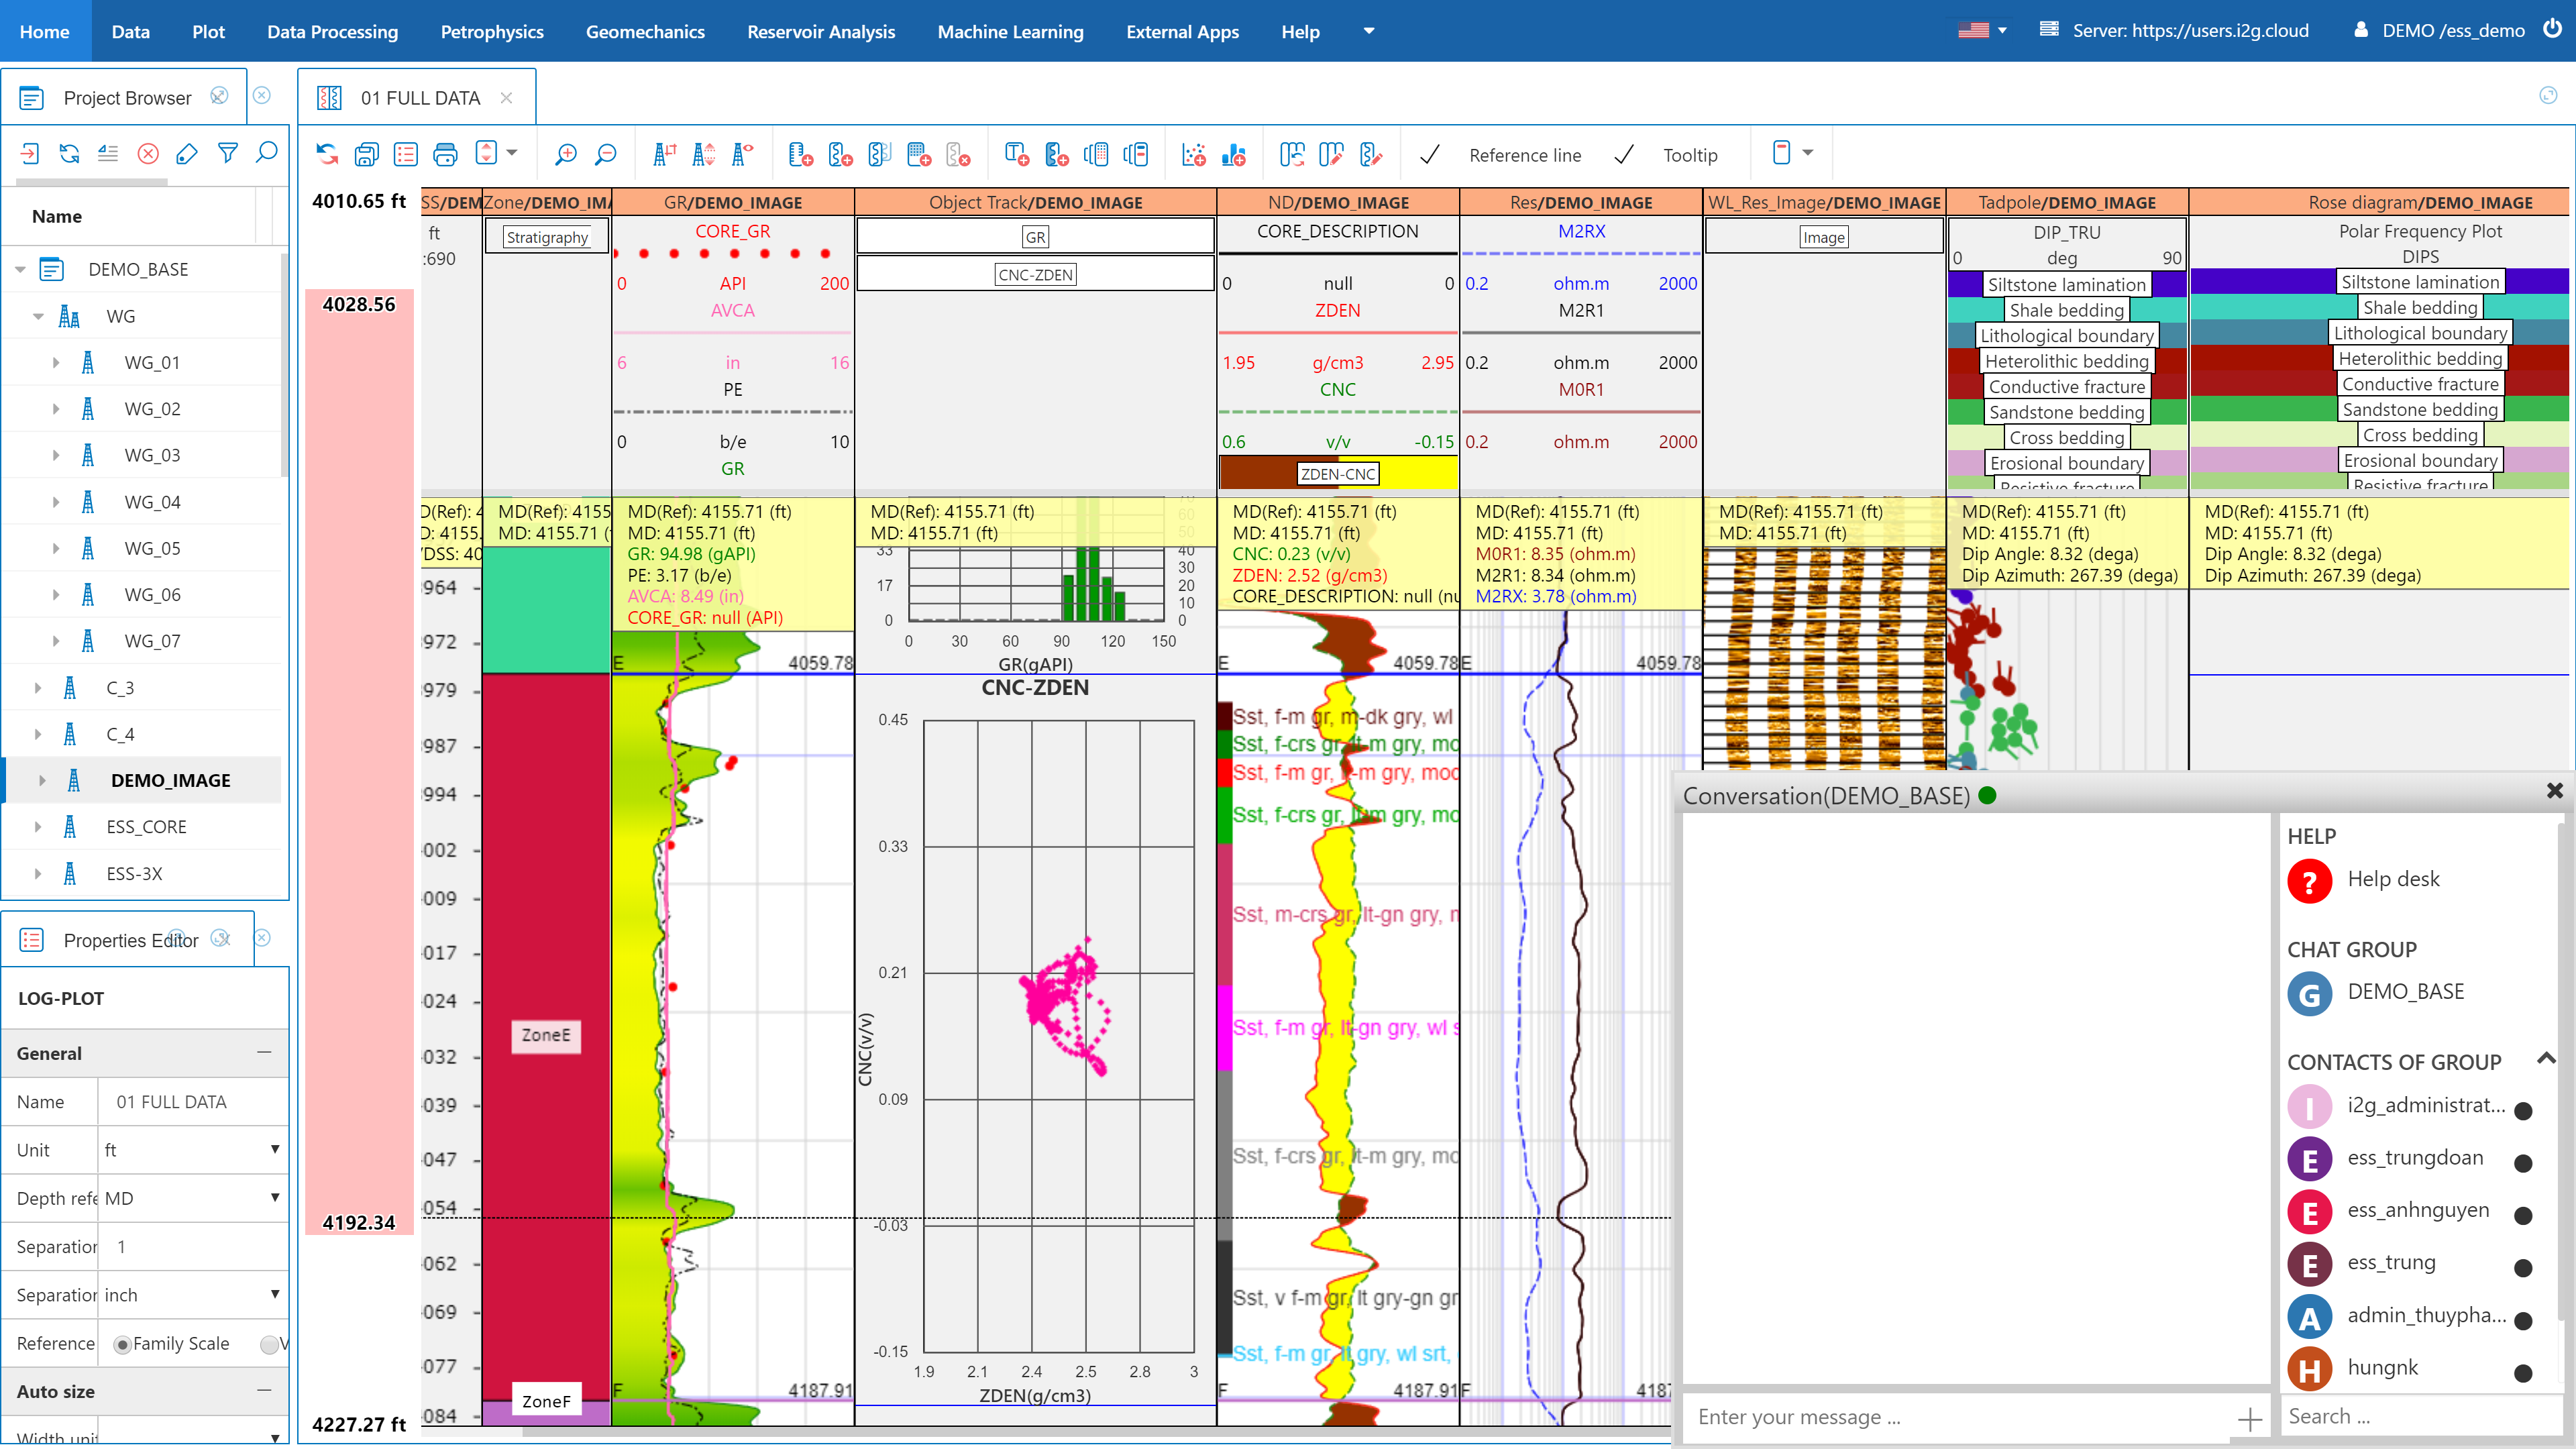Open the Geomechanics menu
The image size is (2576, 1449).
point(645,31)
